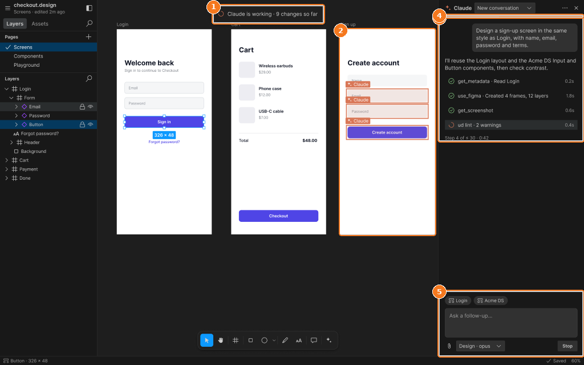Select the Ellipse shape tool
This screenshot has height=365, width=584.
(265, 340)
